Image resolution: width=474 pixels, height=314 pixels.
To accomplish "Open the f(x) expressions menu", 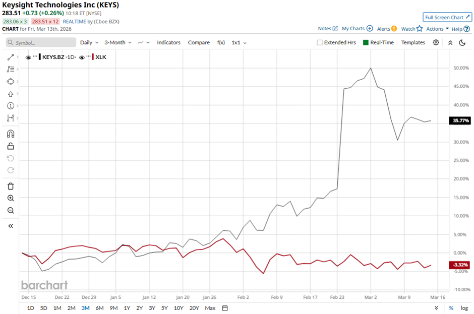I will click(x=221, y=43).
